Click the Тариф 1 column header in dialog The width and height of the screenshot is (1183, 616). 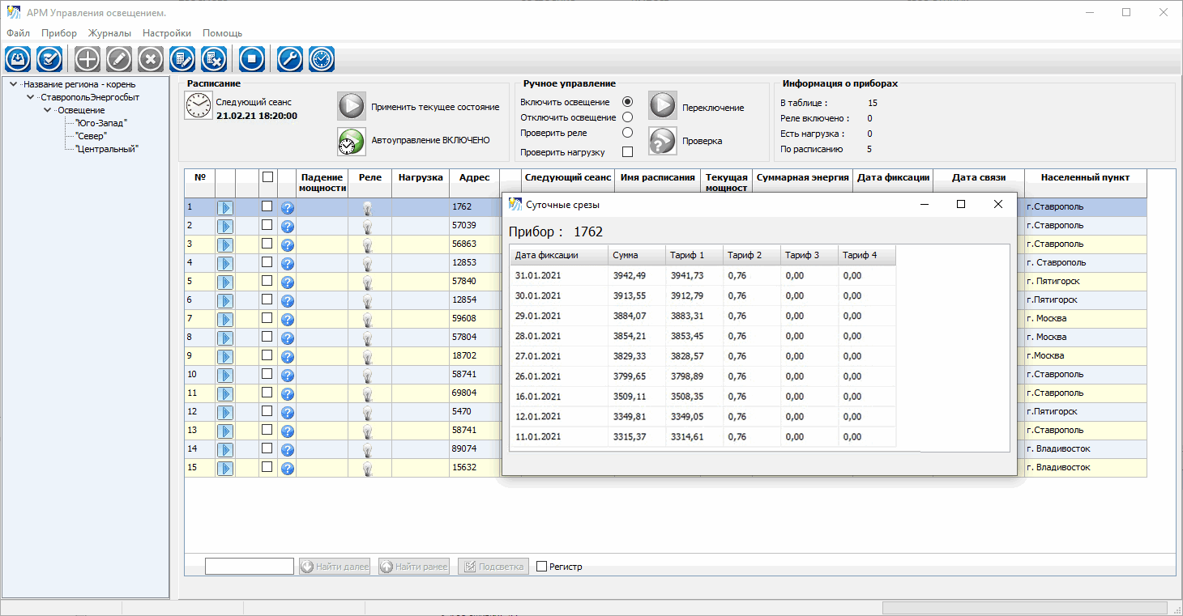tap(694, 255)
